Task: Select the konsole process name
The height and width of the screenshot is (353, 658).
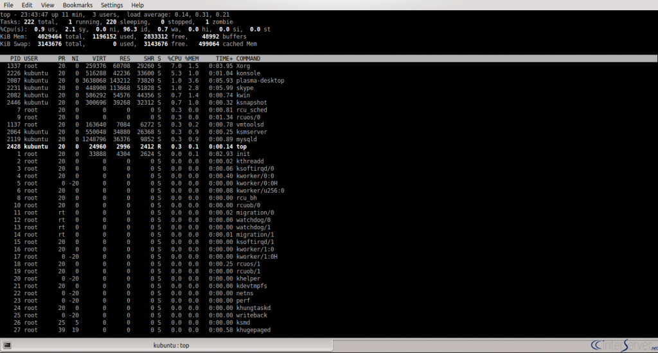Action: (248, 73)
